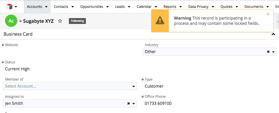Screen dimensions: 279x113
Task: Click the lock icon next to Website
Action: tap(3, 45)
